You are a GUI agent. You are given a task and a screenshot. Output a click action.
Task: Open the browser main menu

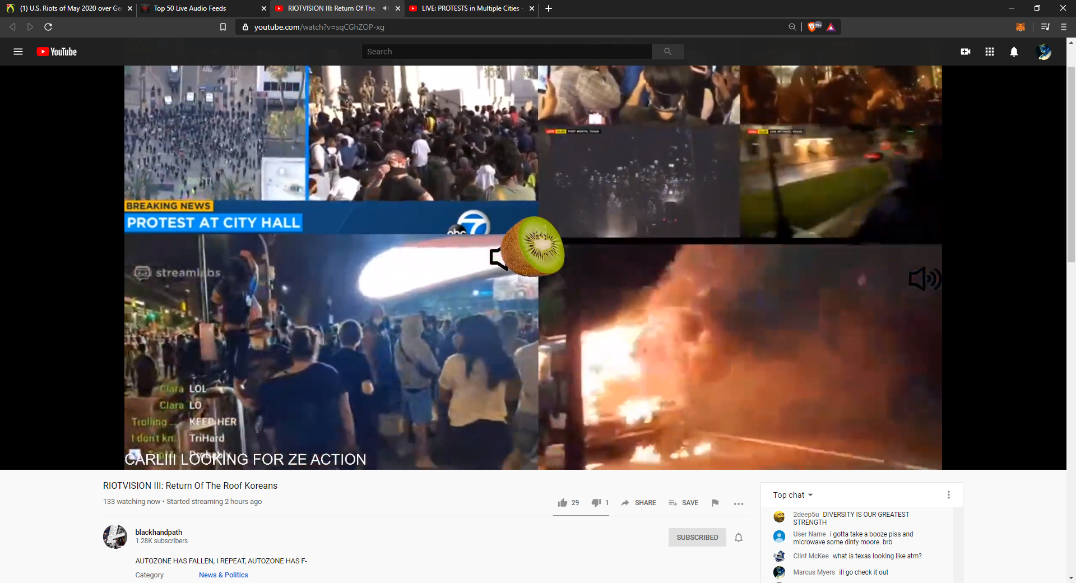[x=1064, y=27]
